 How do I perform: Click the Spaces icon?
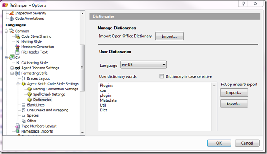(x=24, y=116)
